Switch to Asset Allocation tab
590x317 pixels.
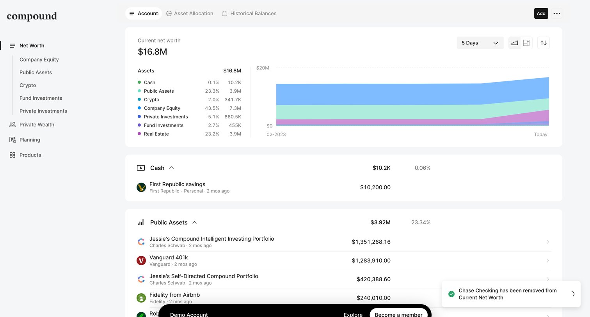[190, 13]
